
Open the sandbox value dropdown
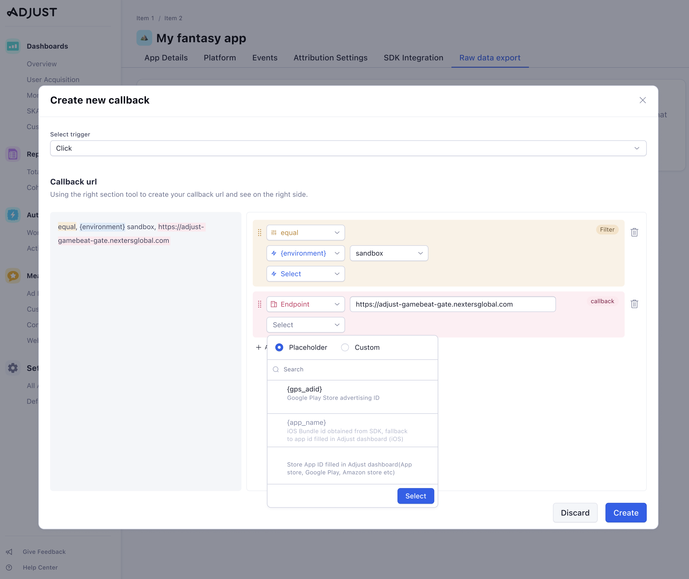389,253
